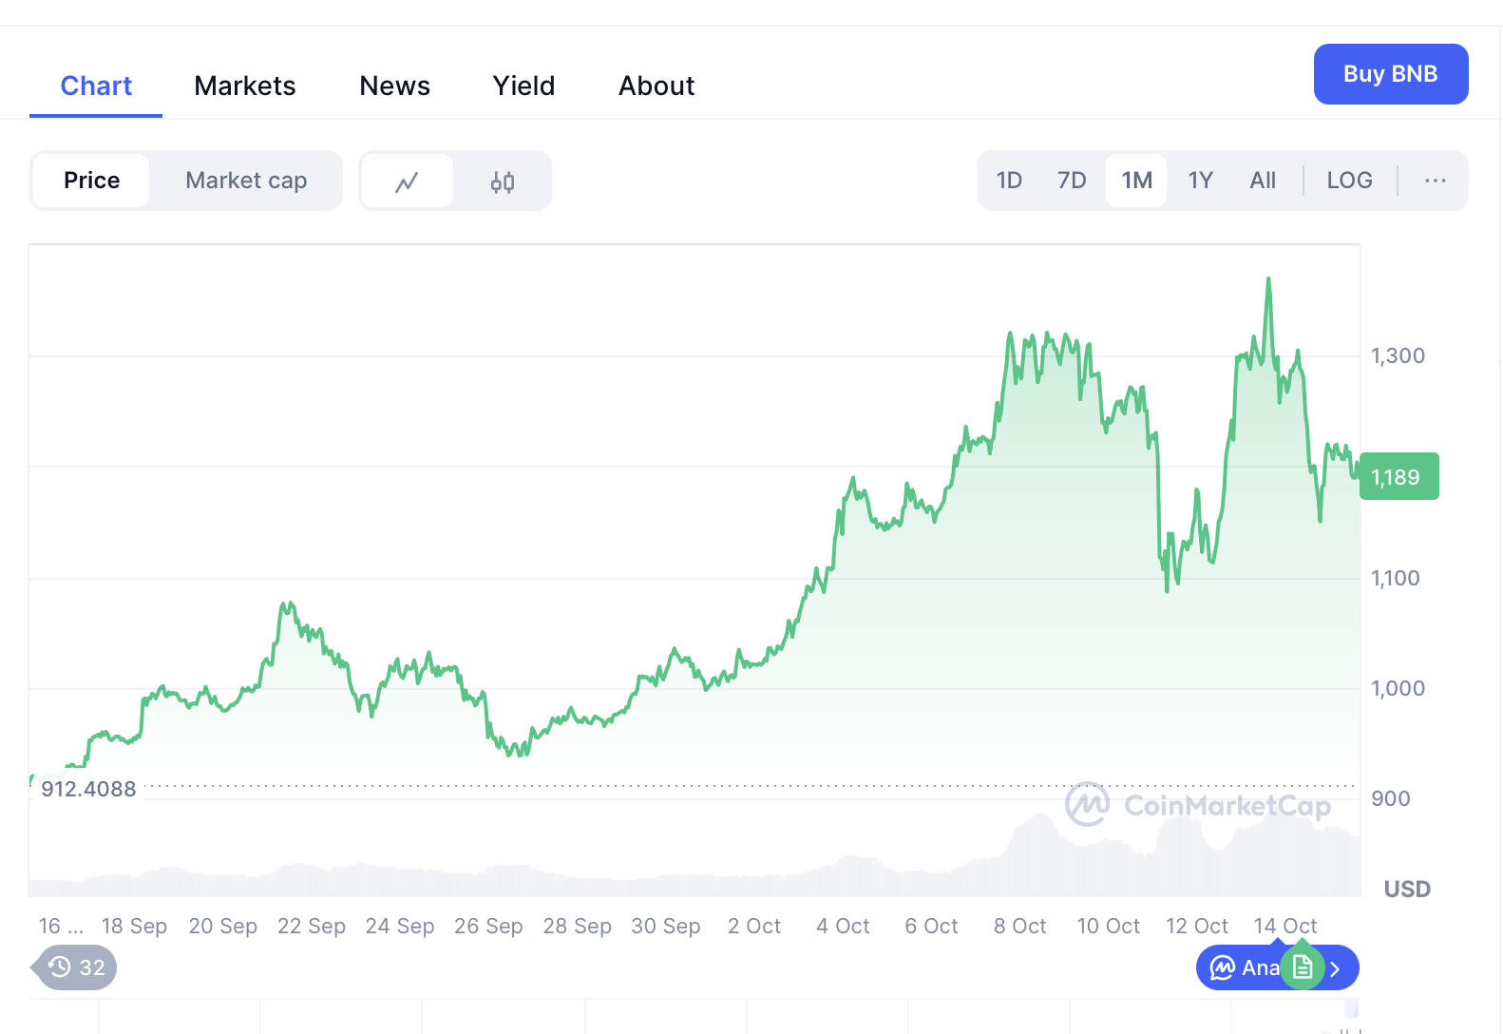Click the green document icon
Screen dimensions: 1503x1034
coord(1303,967)
